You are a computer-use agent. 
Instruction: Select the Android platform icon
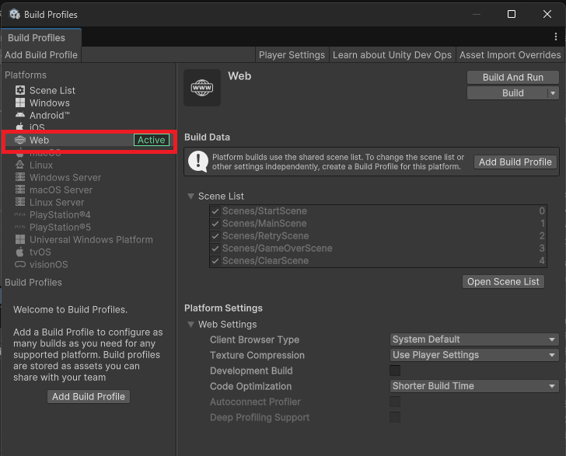click(x=20, y=116)
